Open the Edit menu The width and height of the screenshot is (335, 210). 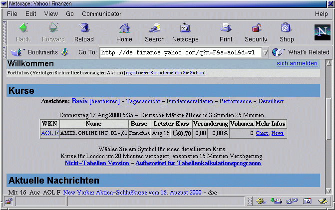[31, 14]
